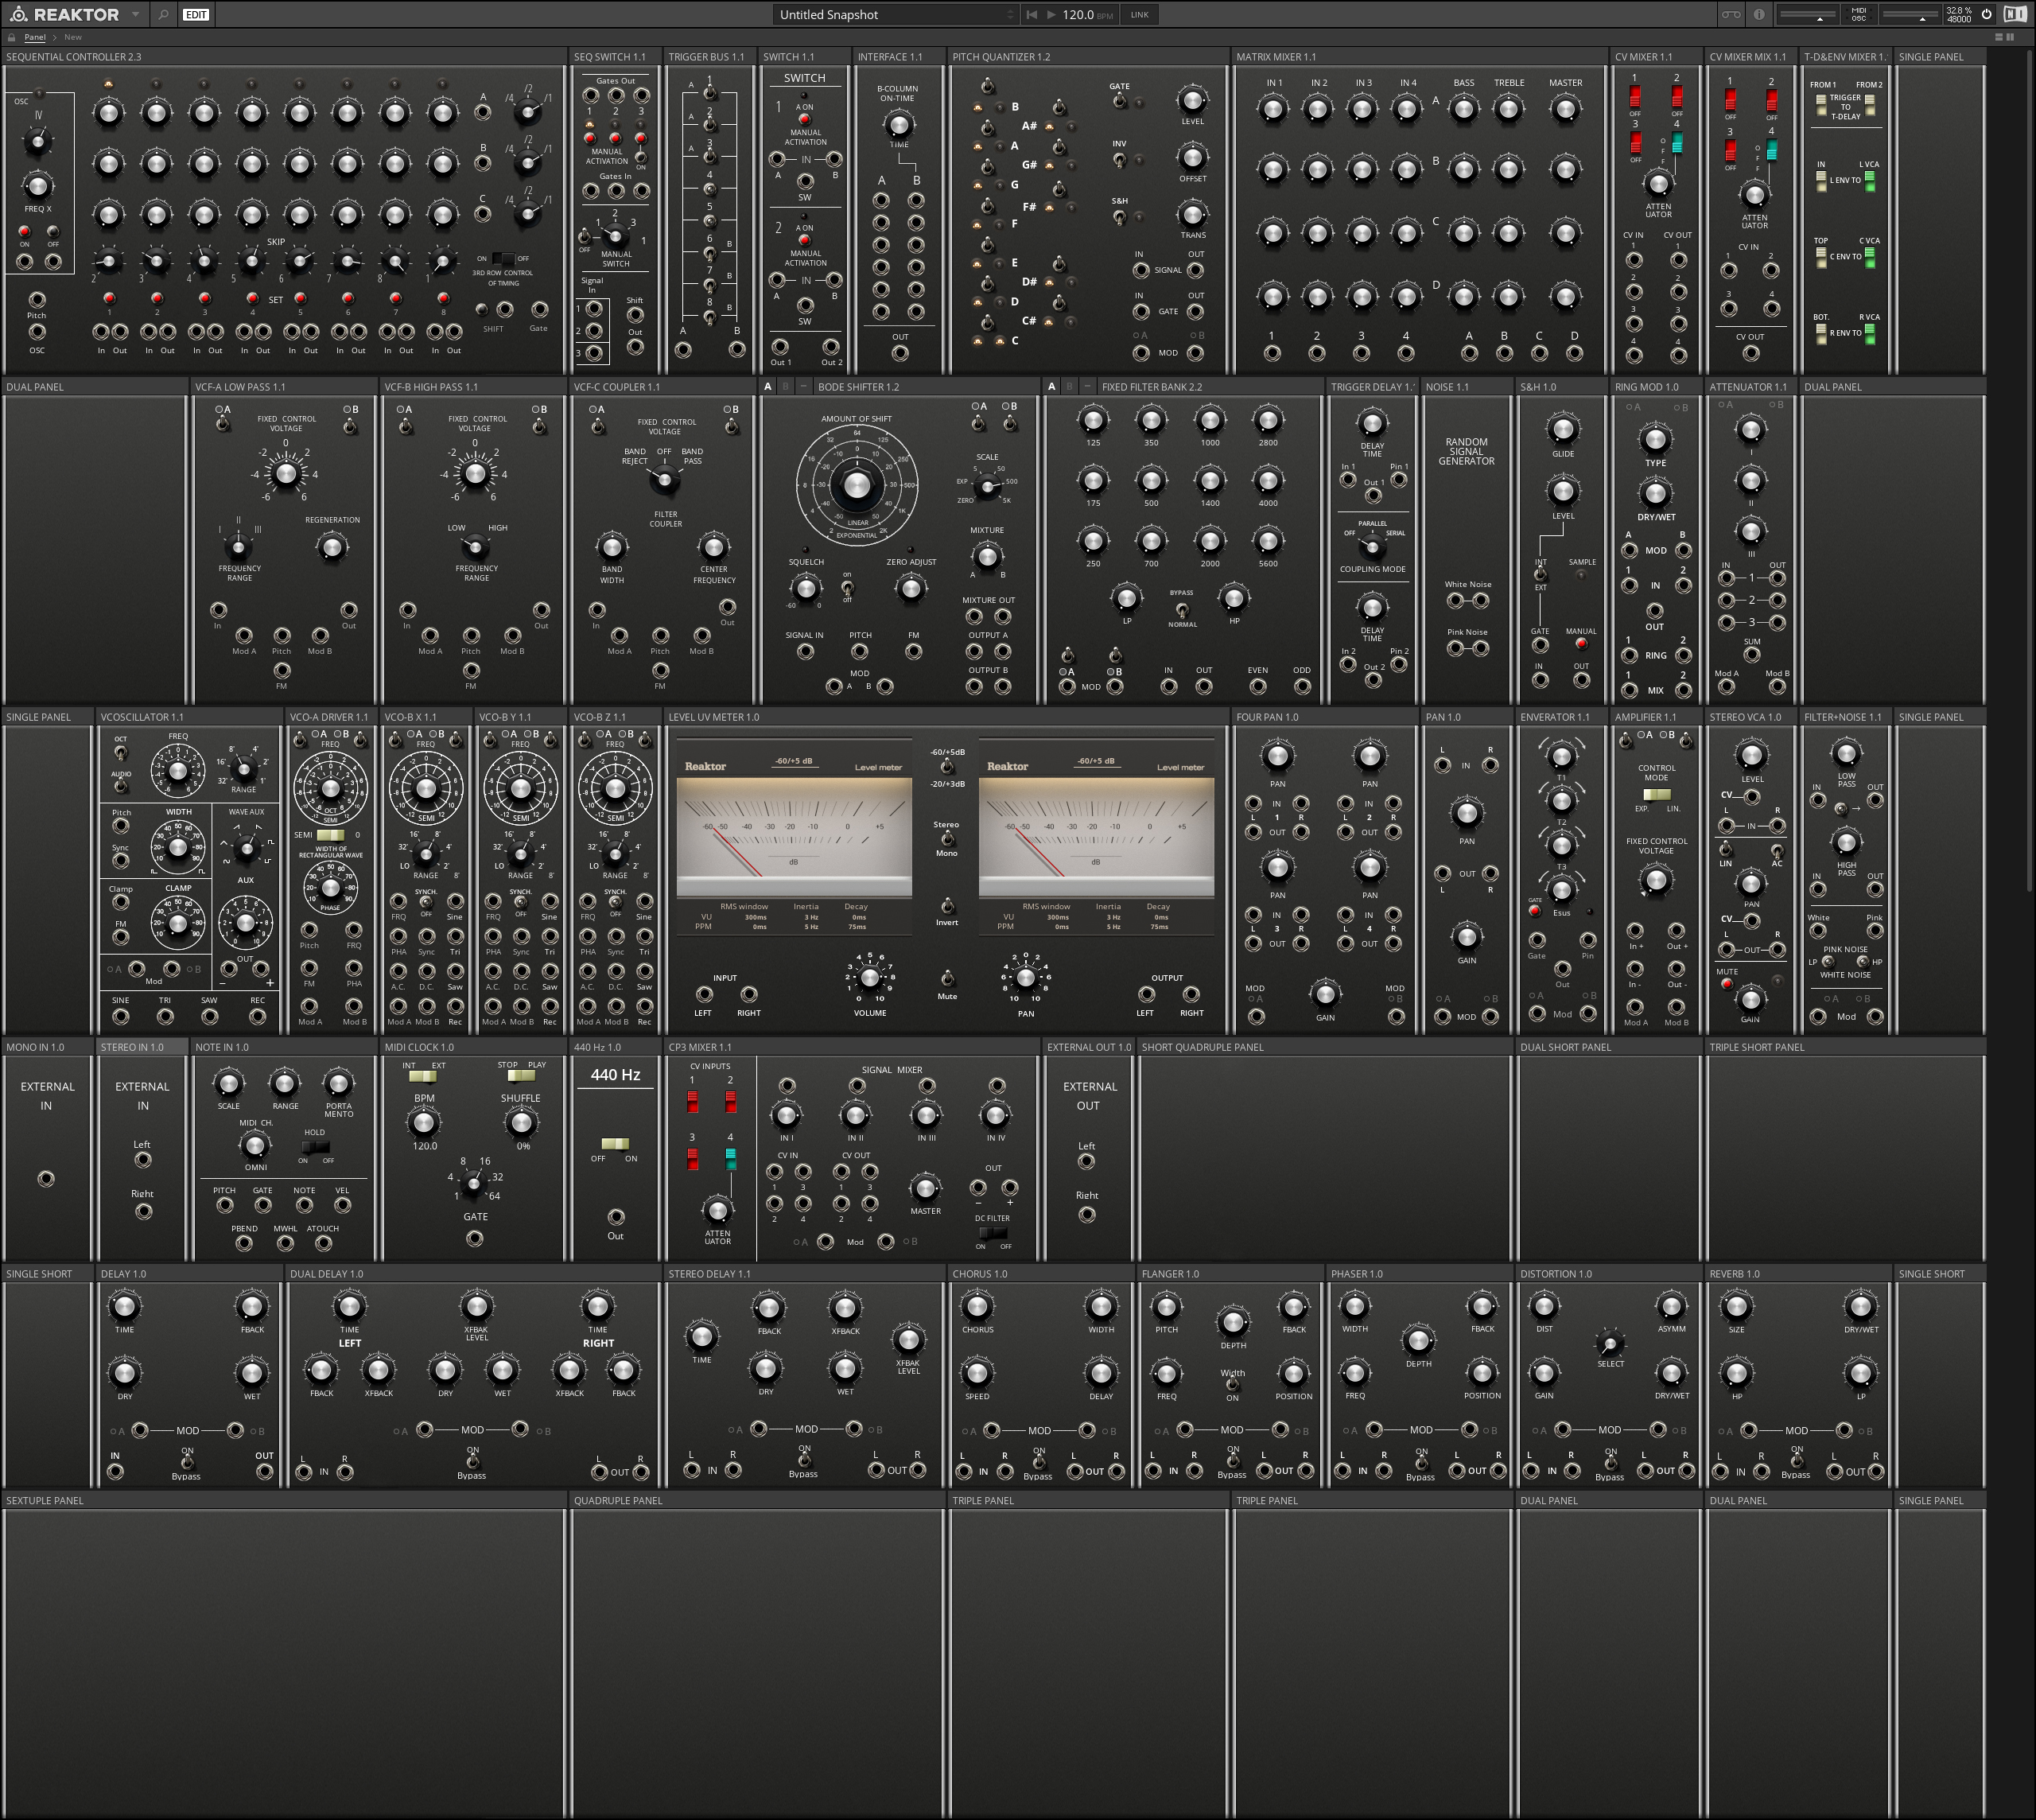The height and width of the screenshot is (1820, 2036).
Task: Click Delay module Bypass switch
Action: (186, 1462)
